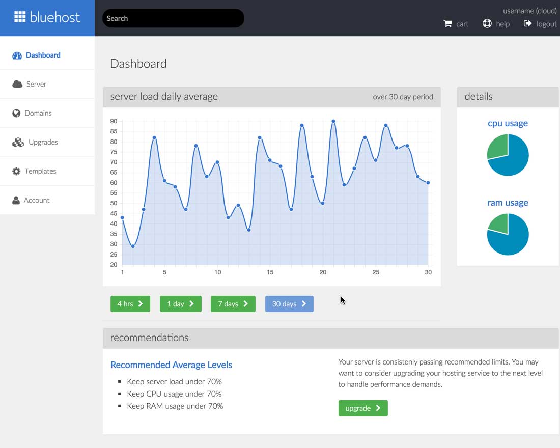This screenshot has width=560, height=448.
Task: Open the Templates menu item
Action: pyautogui.click(x=47, y=171)
